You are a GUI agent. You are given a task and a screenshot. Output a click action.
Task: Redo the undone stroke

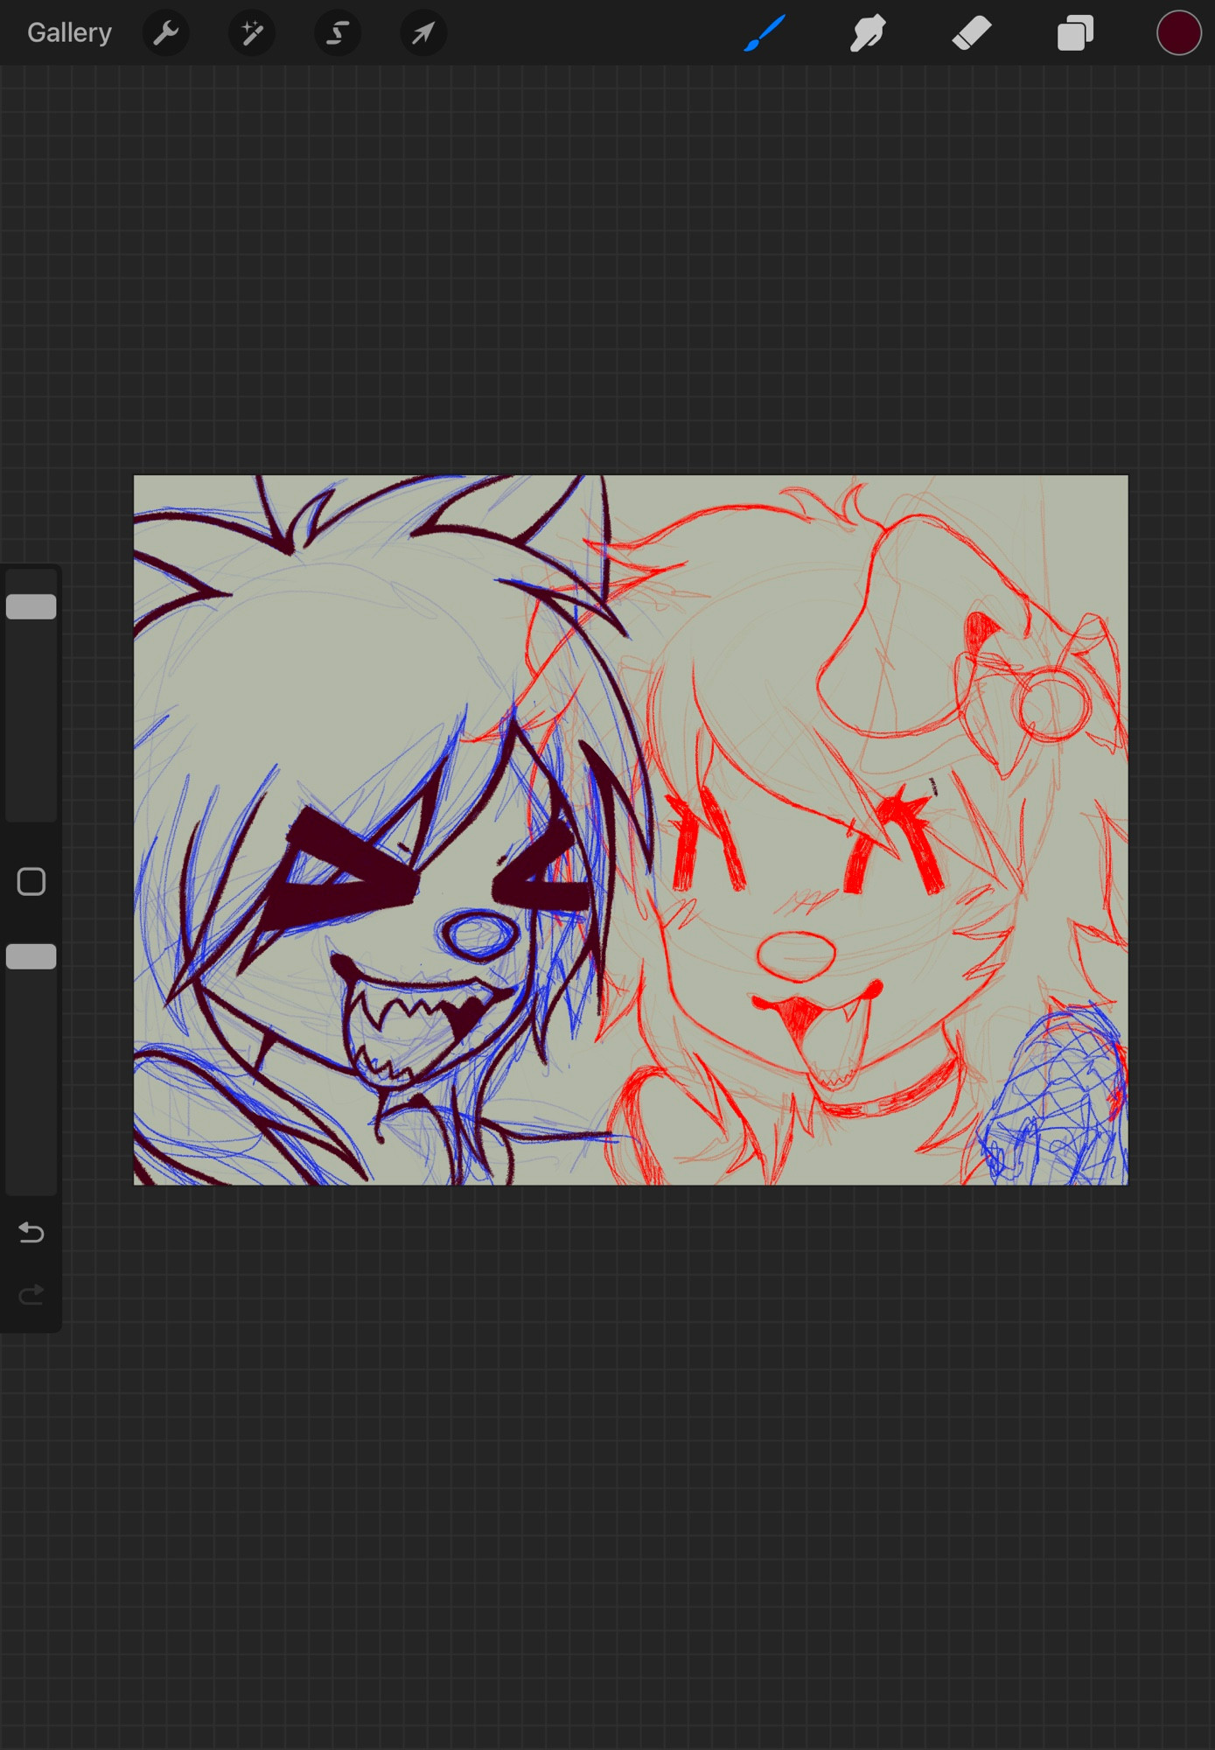(31, 1294)
